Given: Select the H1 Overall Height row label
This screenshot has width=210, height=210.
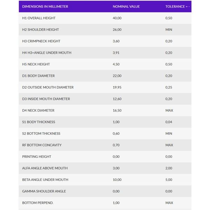Looking at the screenshot, I should click(x=39, y=18).
